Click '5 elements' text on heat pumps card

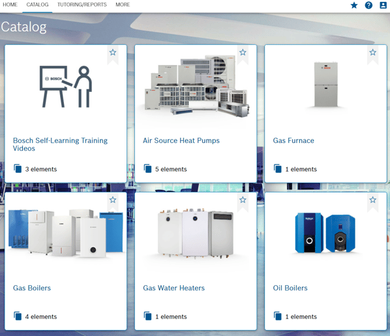[171, 169]
